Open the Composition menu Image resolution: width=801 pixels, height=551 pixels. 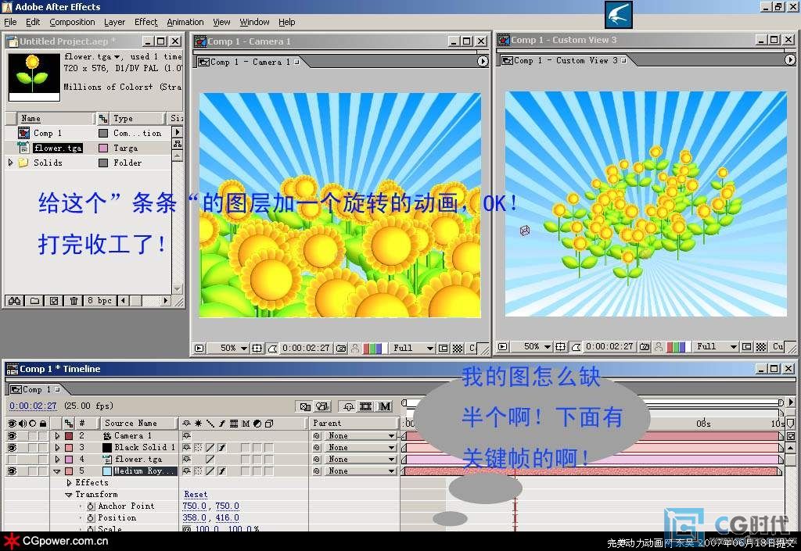72,22
